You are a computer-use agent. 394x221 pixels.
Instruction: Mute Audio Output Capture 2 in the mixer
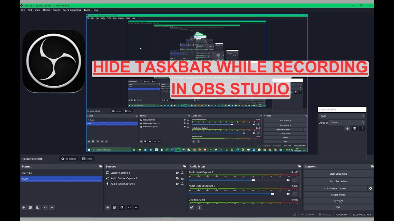click(x=288, y=194)
